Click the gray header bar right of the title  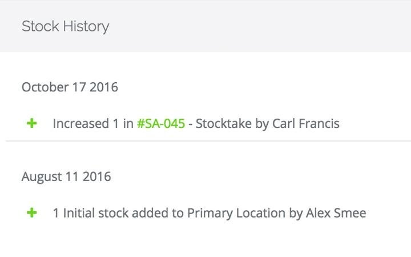pos(257,26)
